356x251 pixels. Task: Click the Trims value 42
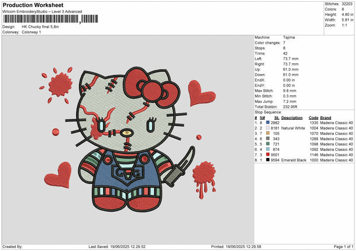pos(285,53)
